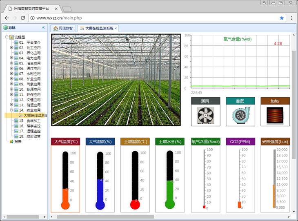Go back with the browser back arrow
Viewport: 298px width, 221px height.
pyautogui.click(x=7, y=18)
